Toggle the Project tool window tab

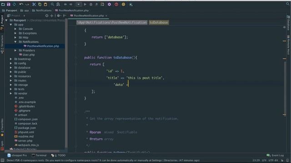tap(2, 22)
